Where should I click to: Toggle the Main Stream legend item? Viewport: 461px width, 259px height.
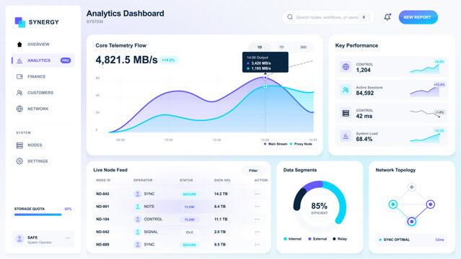pyautogui.click(x=276, y=144)
